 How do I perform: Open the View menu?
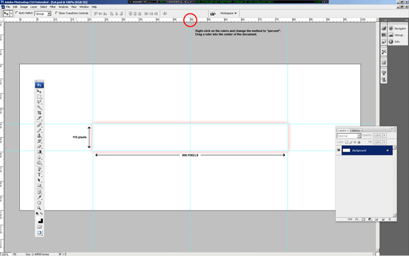point(74,7)
